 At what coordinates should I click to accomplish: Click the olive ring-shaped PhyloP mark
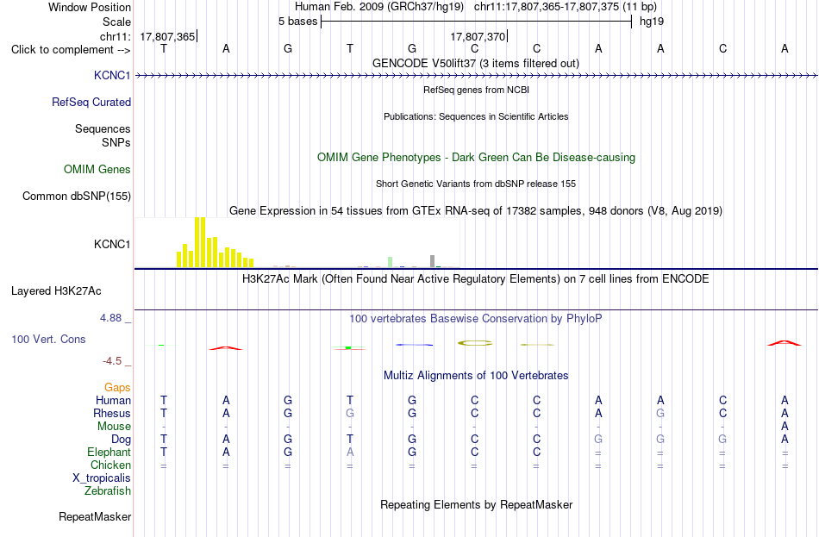(x=475, y=343)
